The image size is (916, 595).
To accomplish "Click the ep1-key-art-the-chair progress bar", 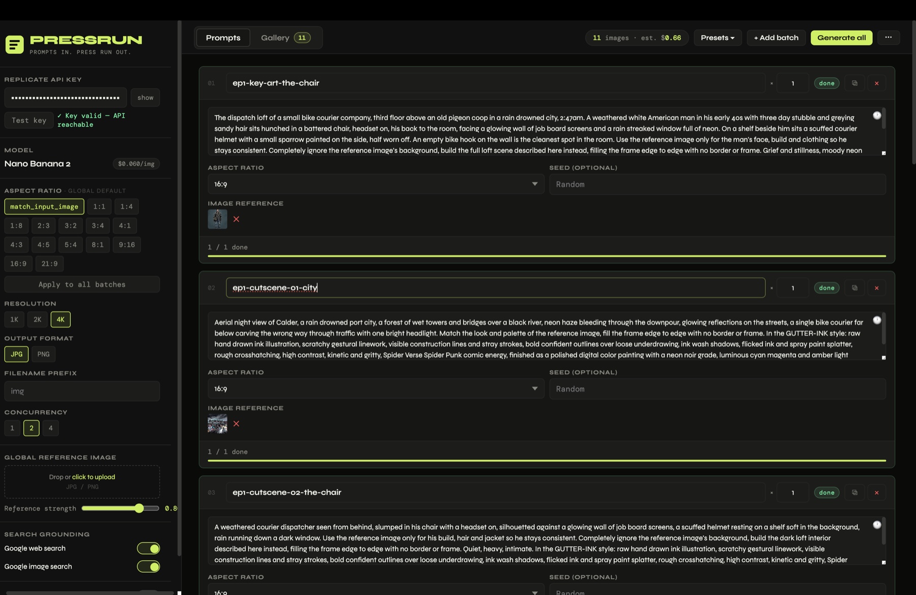I will [x=547, y=256].
